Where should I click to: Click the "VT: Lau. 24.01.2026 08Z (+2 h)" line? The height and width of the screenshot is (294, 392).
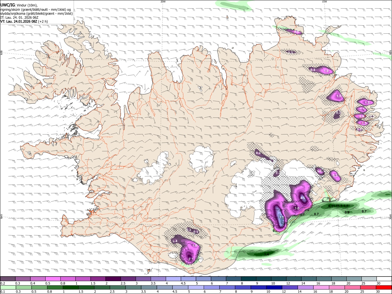24,21
